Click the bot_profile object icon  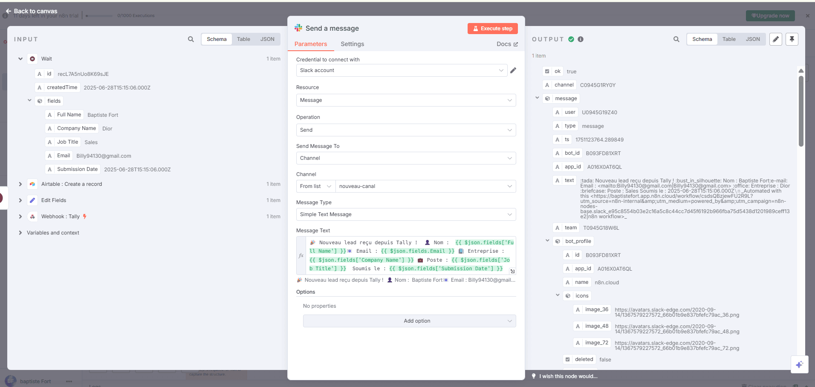tap(558, 241)
